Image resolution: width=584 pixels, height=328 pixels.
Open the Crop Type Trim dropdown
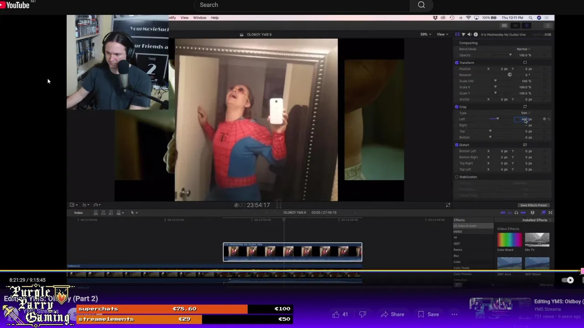point(525,113)
